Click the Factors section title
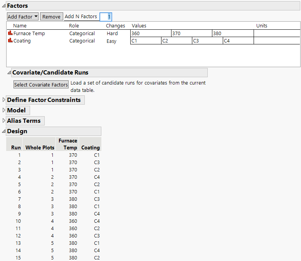This screenshot has width=301, height=261. pyautogui.click(x=17, y=6)
